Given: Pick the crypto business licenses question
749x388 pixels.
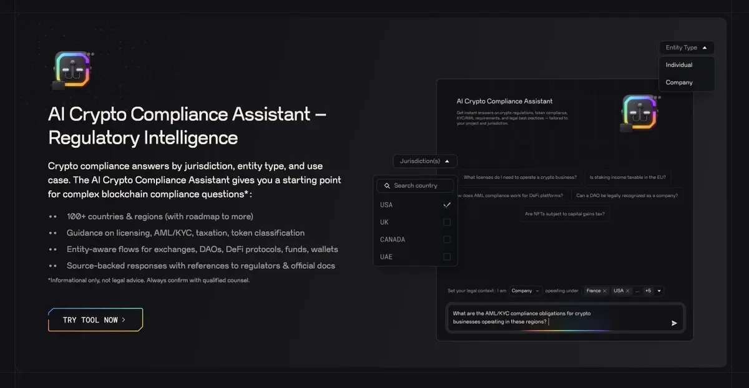Looking at the screenshot, I should coord(519,177).
